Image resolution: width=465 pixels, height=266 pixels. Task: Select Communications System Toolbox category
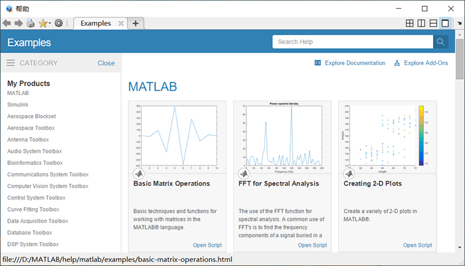click(48, 174)
